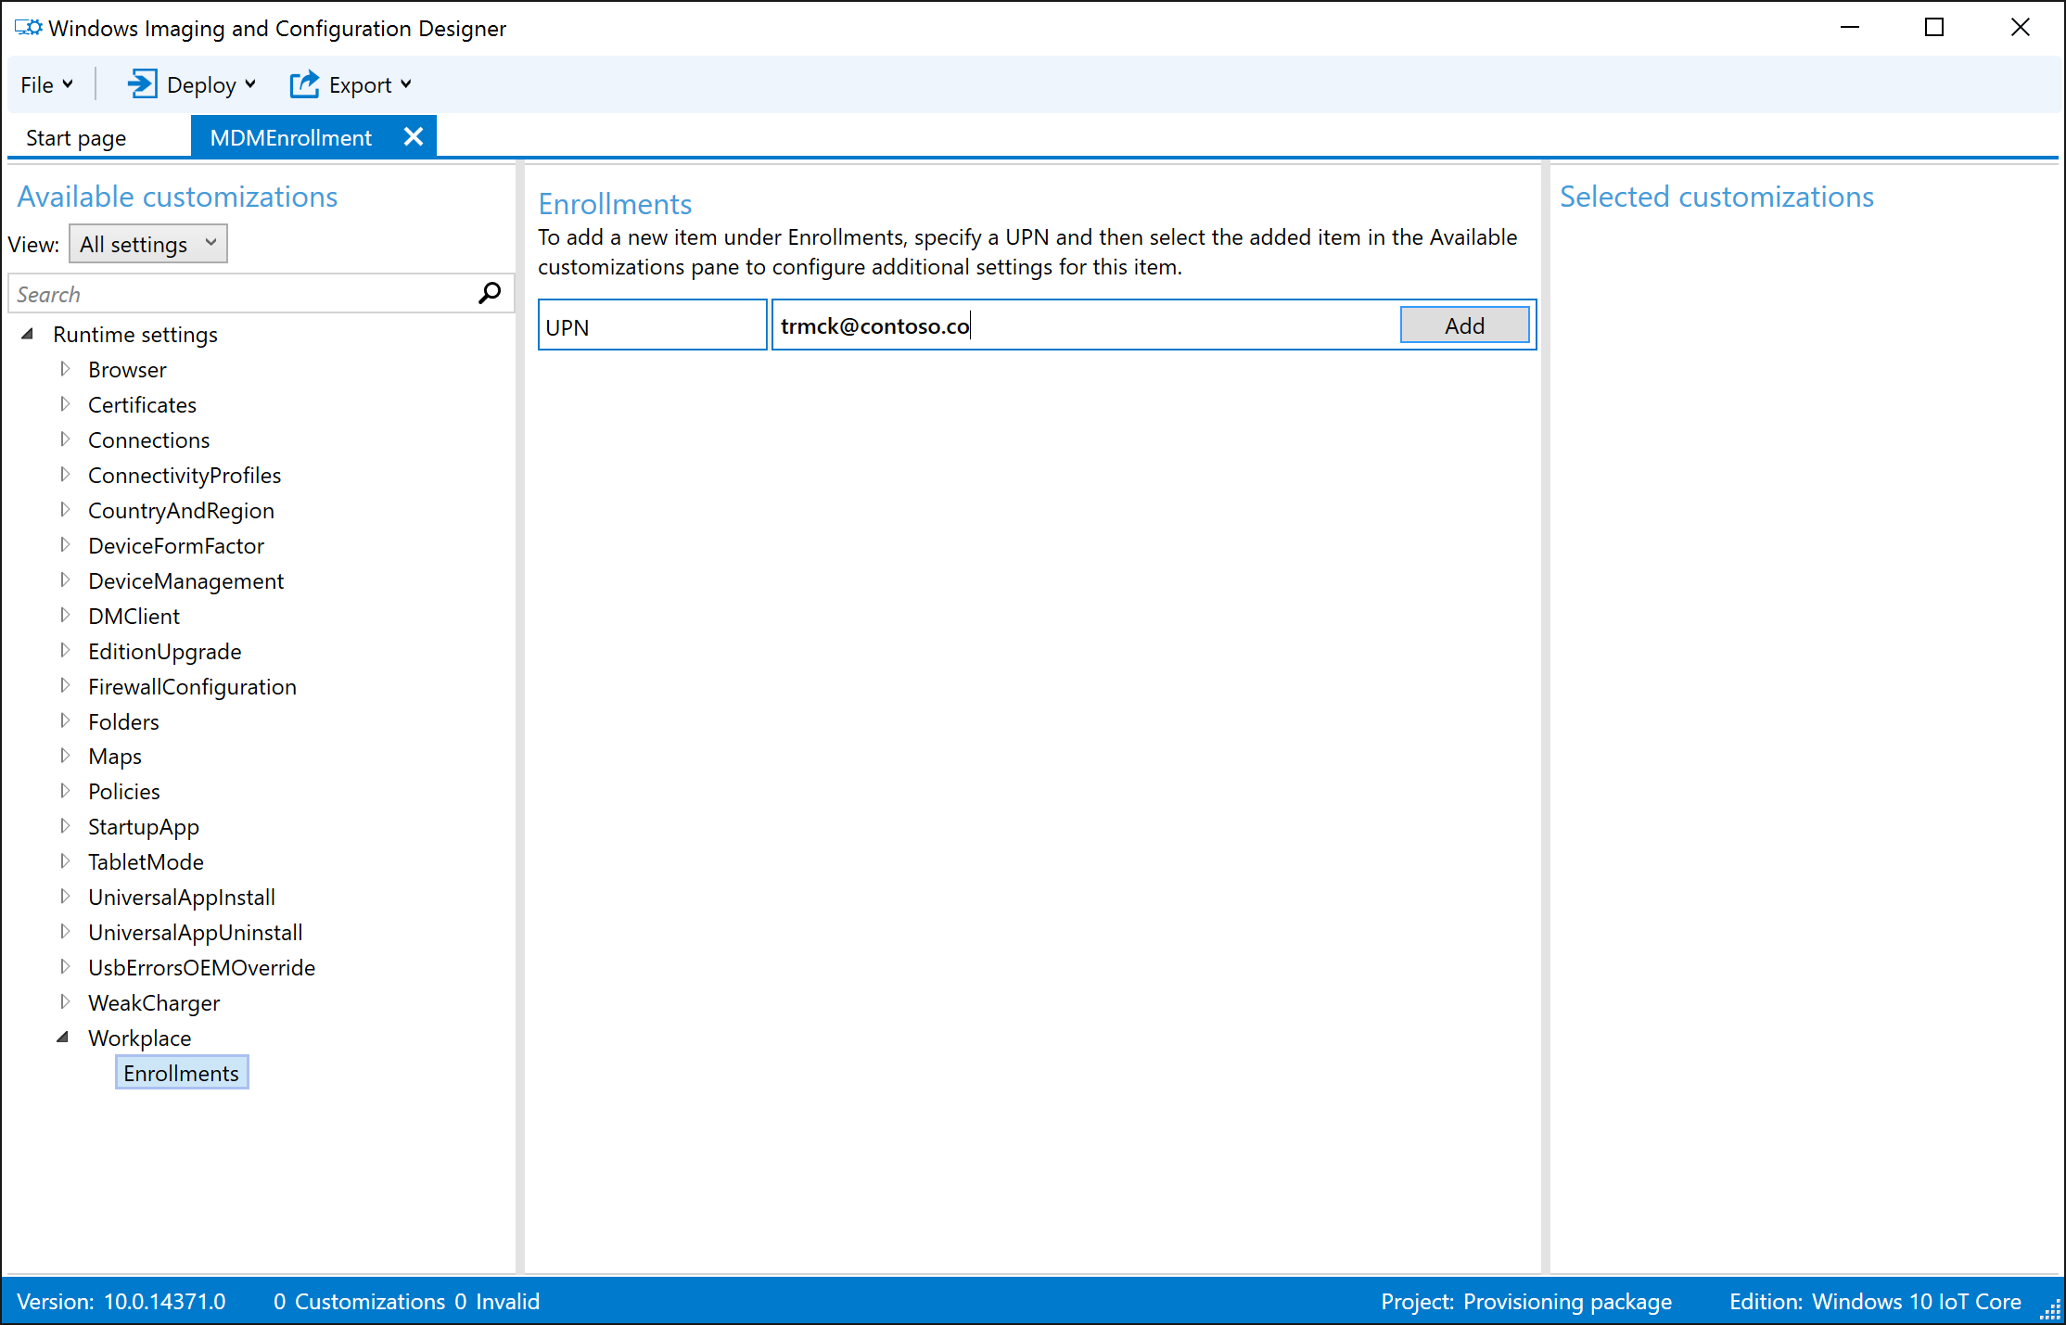Click the app icon in title bar
This screenshot has width=2066, height=1325.
click(28, 28)
